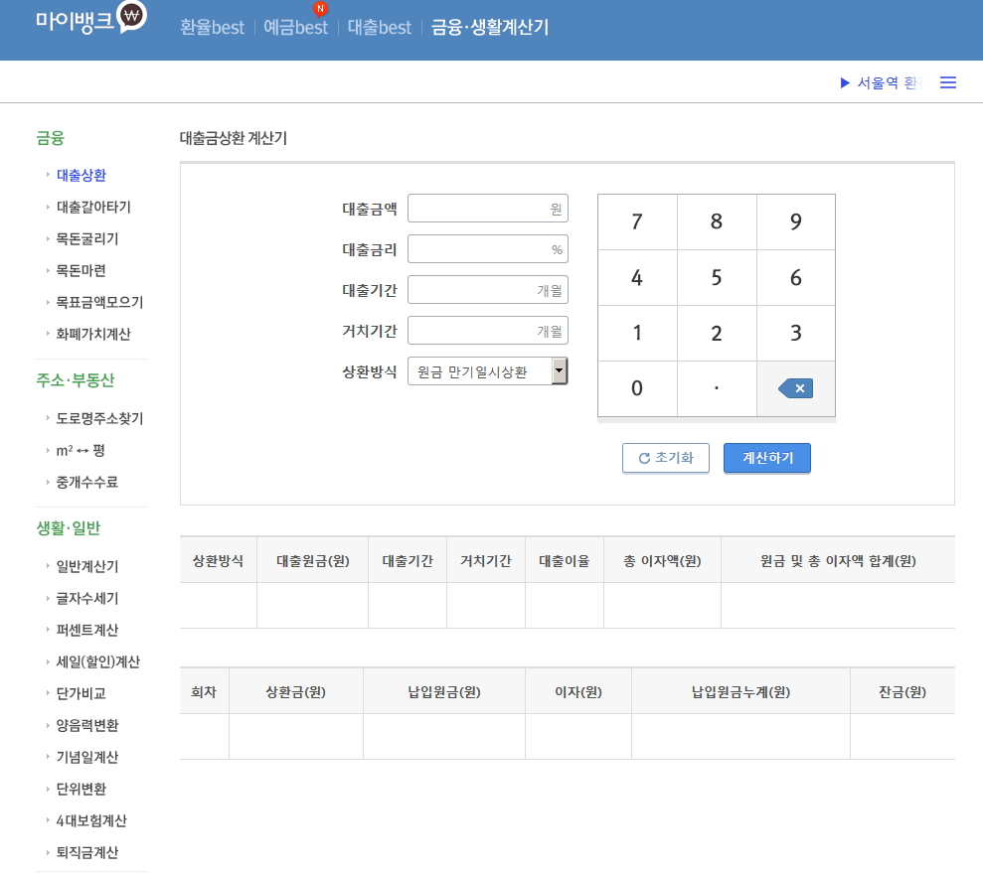The height and width of the screenshot is (875, 983).
Task: Click the MyBank logo icon
Action: point(131,17)
